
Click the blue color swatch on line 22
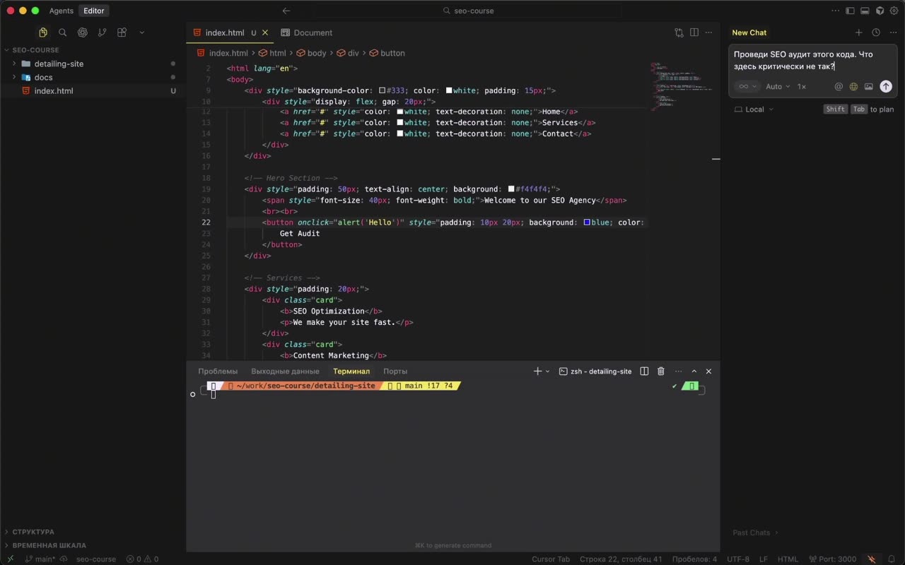point(587,222)
